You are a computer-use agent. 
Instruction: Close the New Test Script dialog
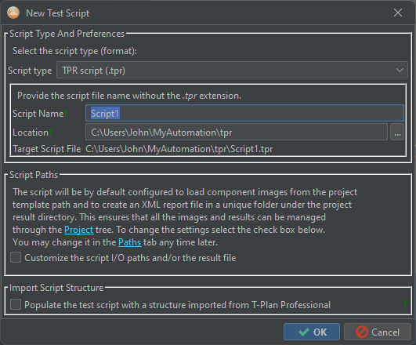pyautogui.click(x=398, y=13)
